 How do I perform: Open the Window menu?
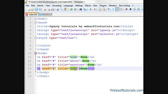tap(113, 5)
